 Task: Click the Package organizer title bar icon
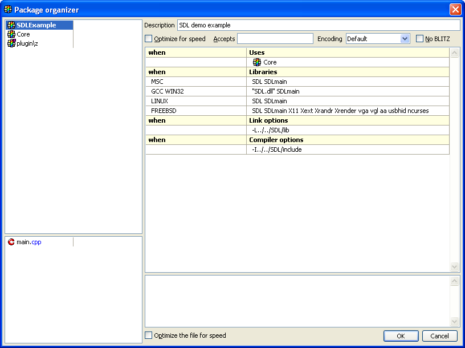pos(8,10)
